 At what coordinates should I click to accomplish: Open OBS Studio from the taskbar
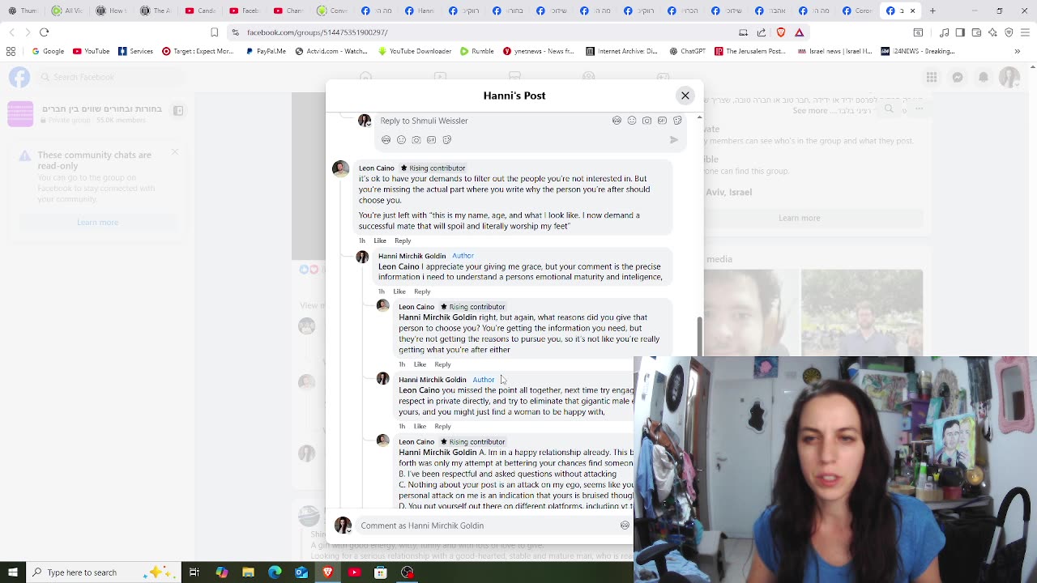pos(408,572)
